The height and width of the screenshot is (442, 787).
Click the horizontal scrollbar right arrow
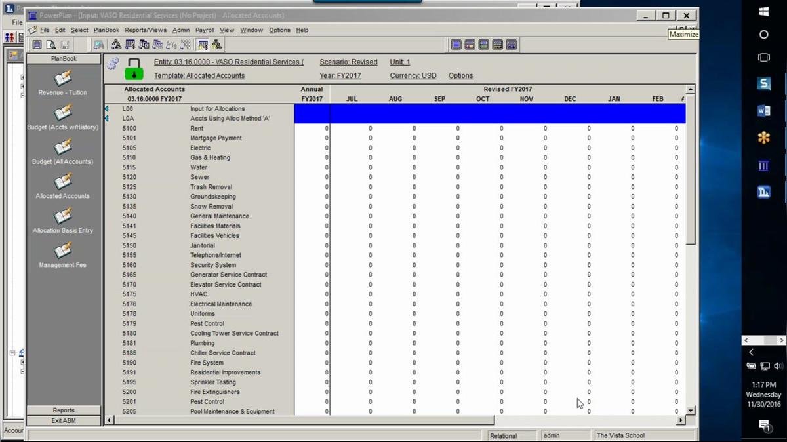[x=681, y=420]
